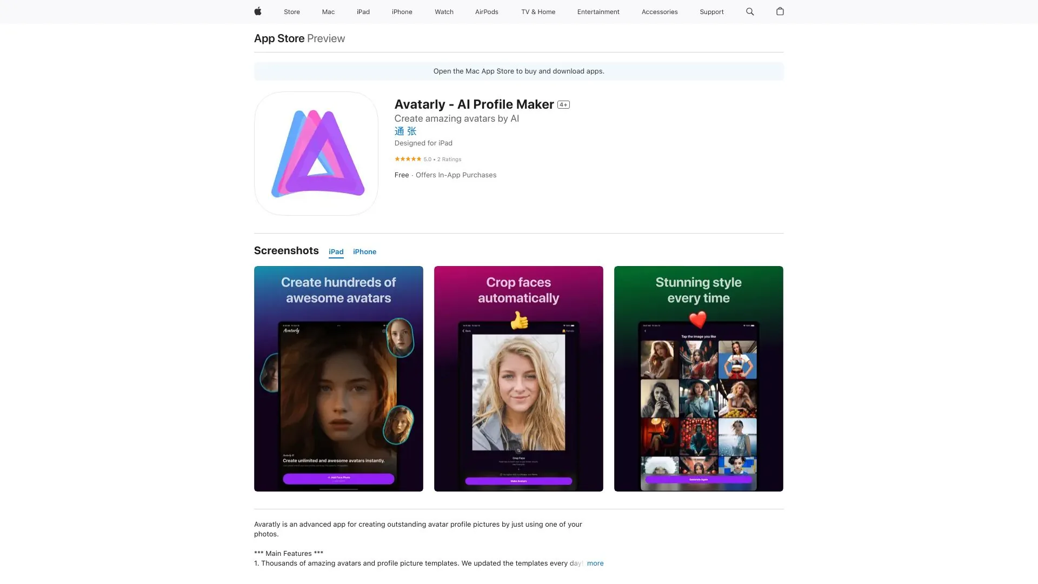Click the 4+ age rating badge
The height and width of the screenshot is (584, 1038).
(x=563, y=105)
